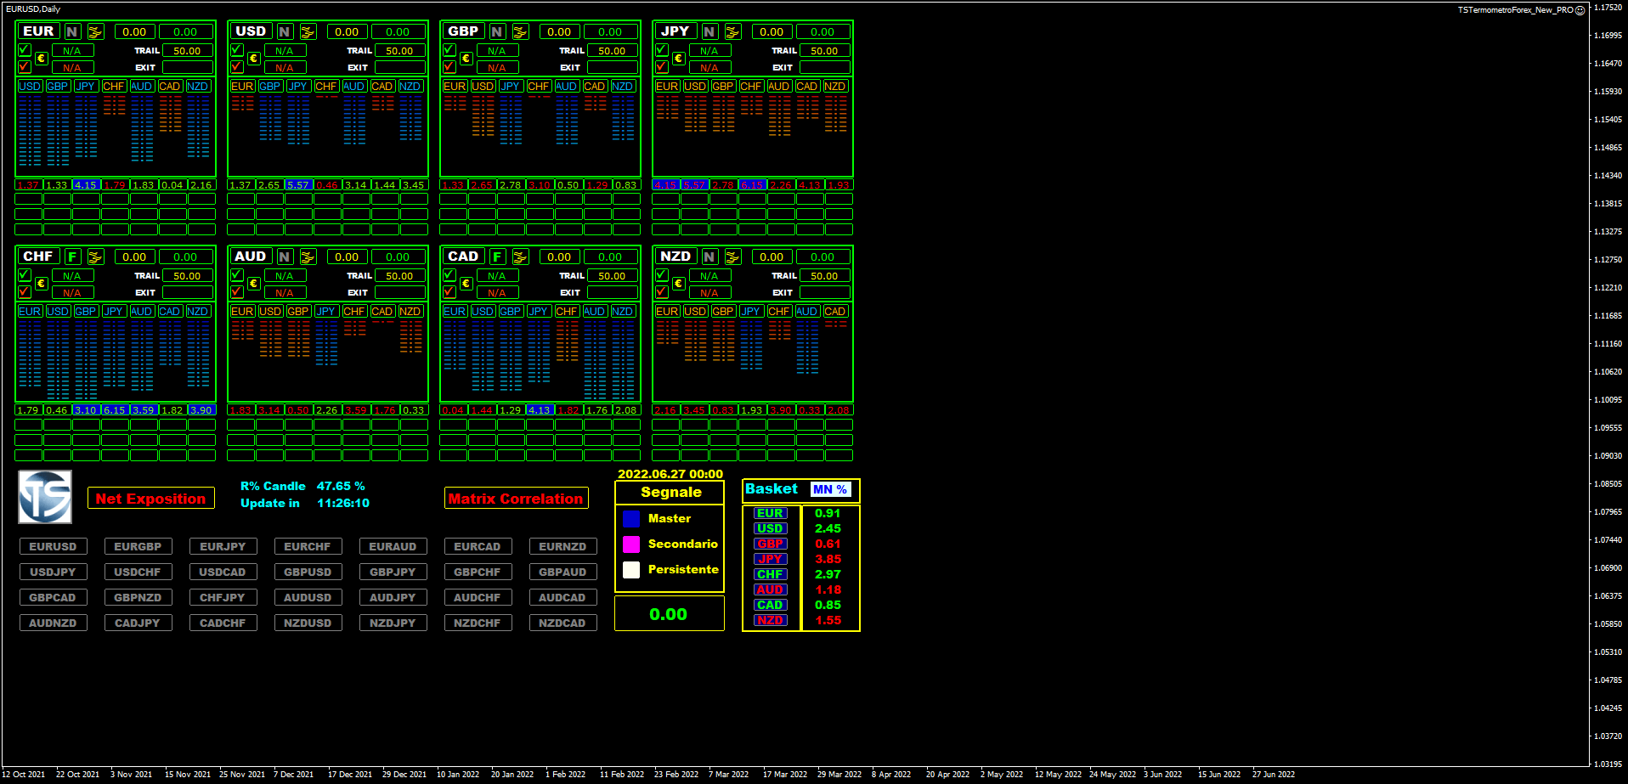
Task: Toggle the red checkmark in the CHF panel
Action: point(24,291)
